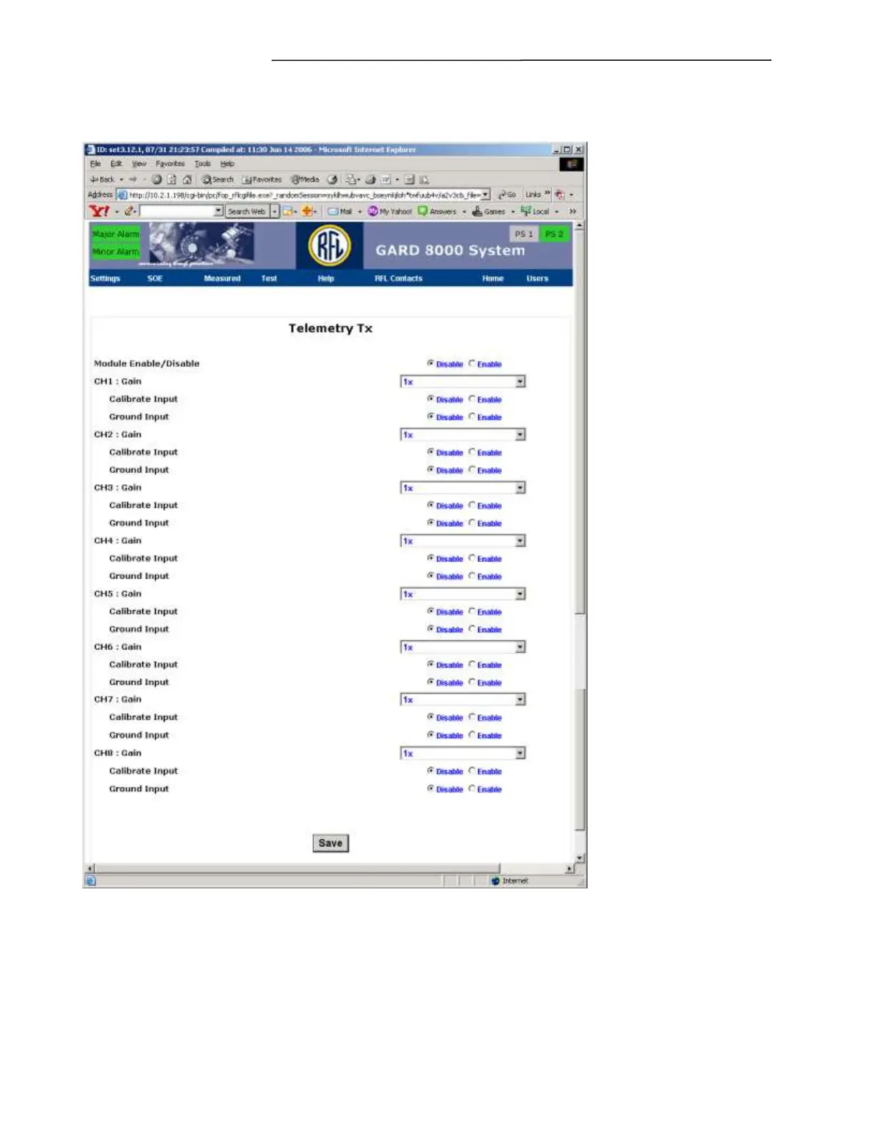Click the Yahoo! Y! logo
This screenshot has width=875, height=1133.
pyautogui.click(x=99, y=211)
